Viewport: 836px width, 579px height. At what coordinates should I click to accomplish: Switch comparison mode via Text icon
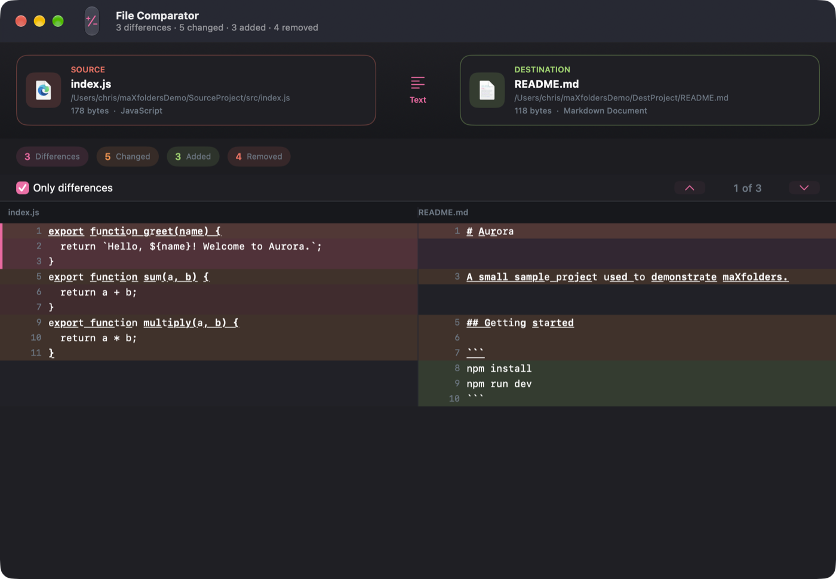tap(418, 90)
